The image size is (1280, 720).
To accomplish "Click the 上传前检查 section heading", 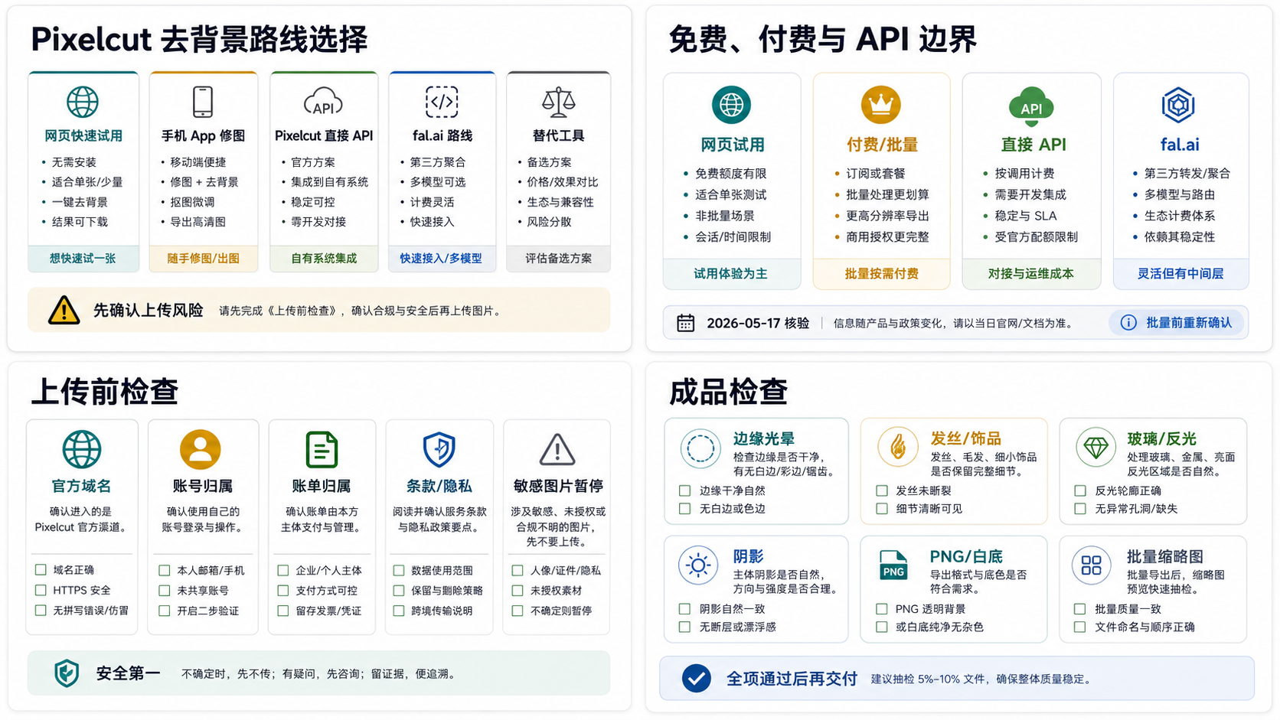I will (x=105, y=391).
